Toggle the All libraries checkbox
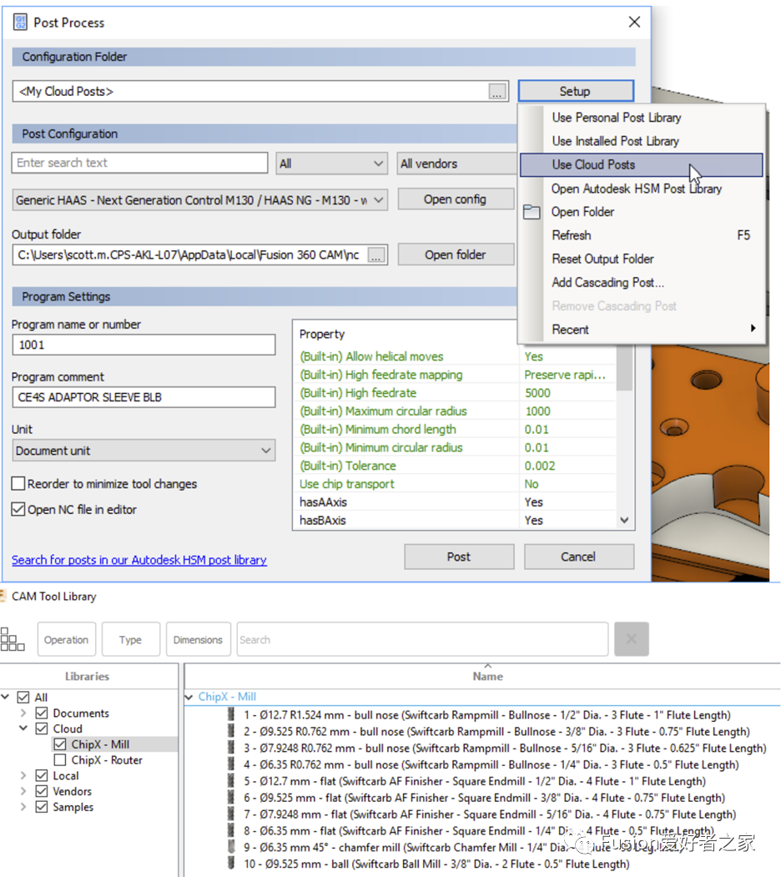Viewport: 781px width, 877px height. pyautogui.click(x=23, y=697)
